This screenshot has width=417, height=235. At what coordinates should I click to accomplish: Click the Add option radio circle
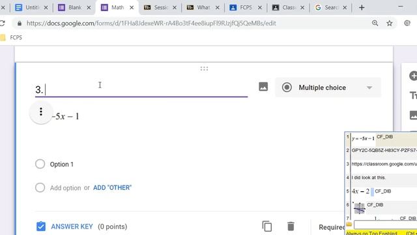click(x=40, y=187)
